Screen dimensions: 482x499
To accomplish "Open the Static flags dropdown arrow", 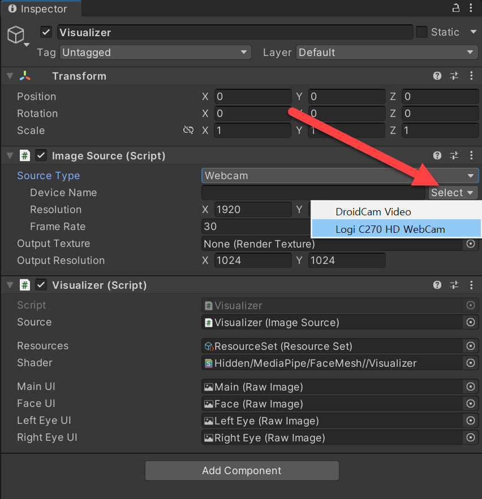I will pyautogui.click(x=473, y=32).
